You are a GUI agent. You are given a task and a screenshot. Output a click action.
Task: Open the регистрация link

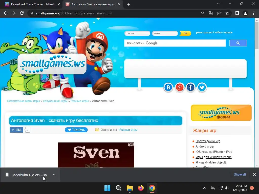click(204, 32)
